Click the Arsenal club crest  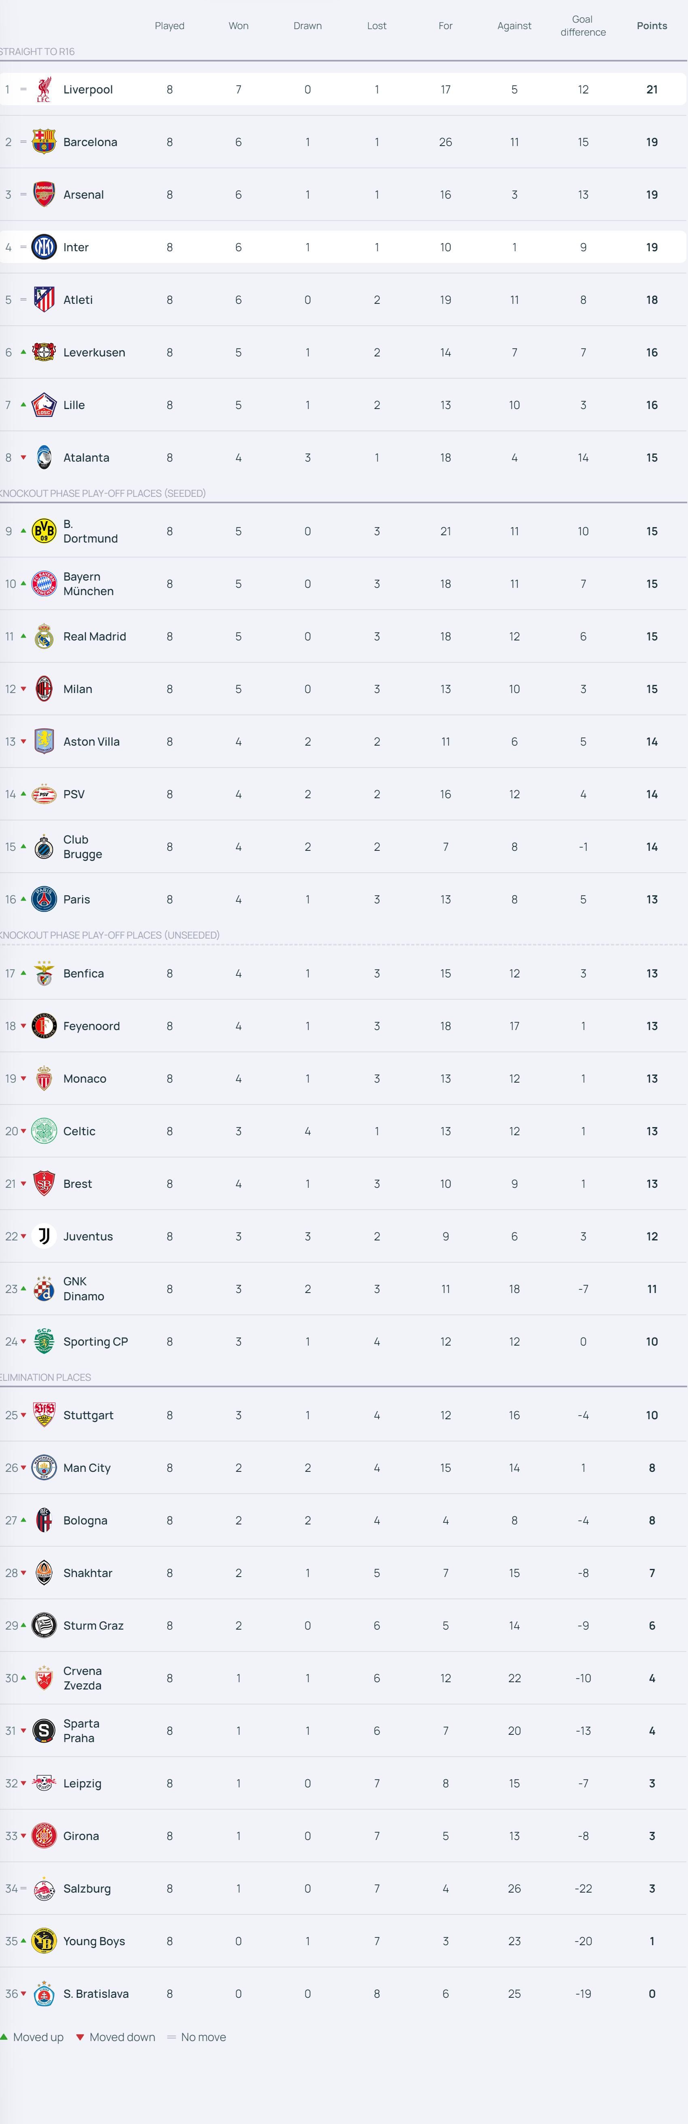click(44, 195)
